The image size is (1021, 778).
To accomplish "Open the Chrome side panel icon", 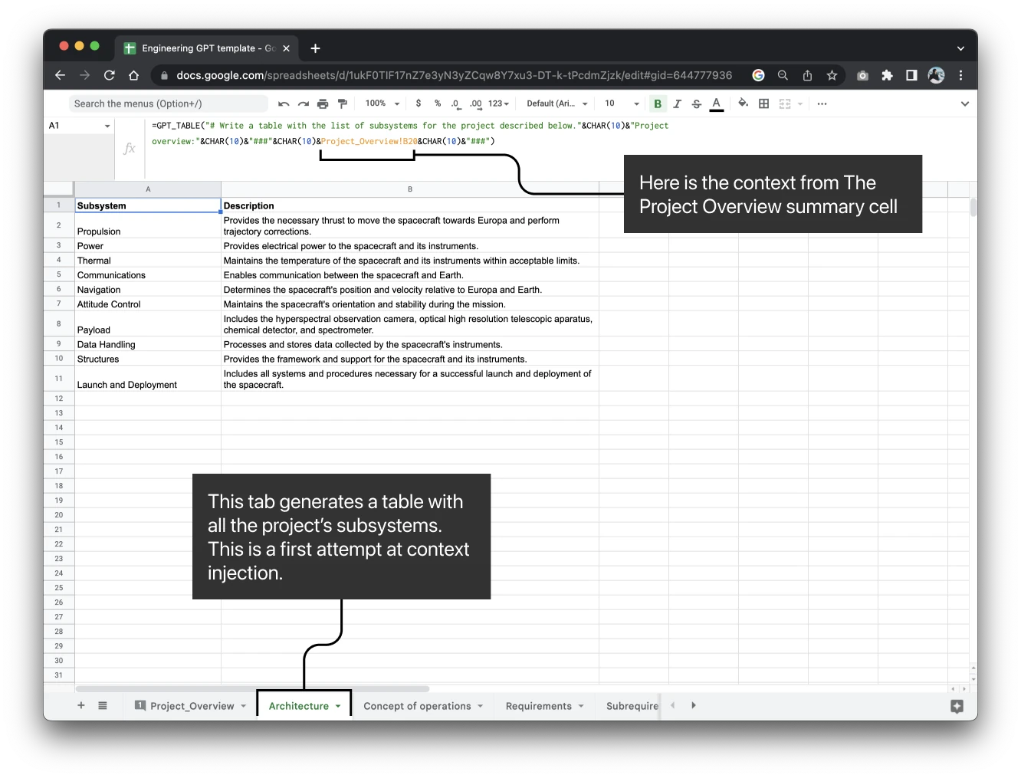I will coord(911,75).
